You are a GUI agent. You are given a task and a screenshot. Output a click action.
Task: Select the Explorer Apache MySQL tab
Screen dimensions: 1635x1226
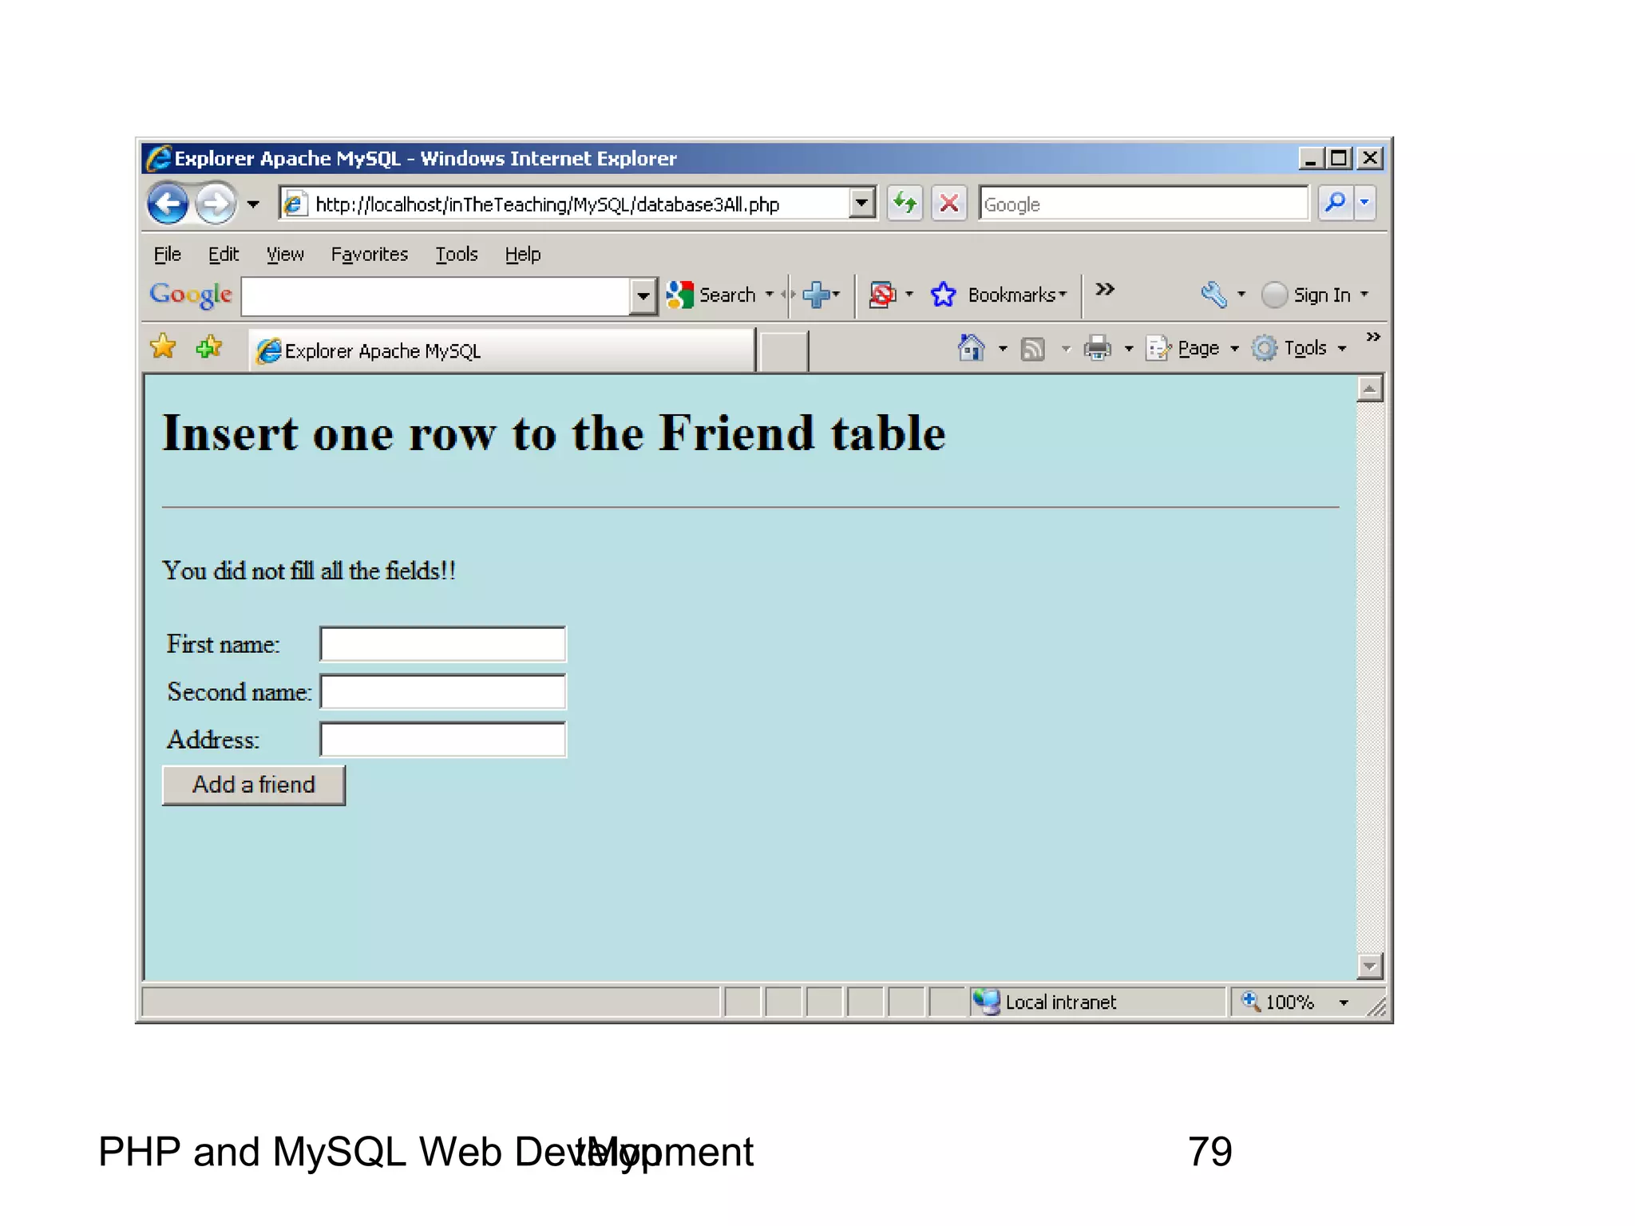pyautogui.click(x=503, y=350)
